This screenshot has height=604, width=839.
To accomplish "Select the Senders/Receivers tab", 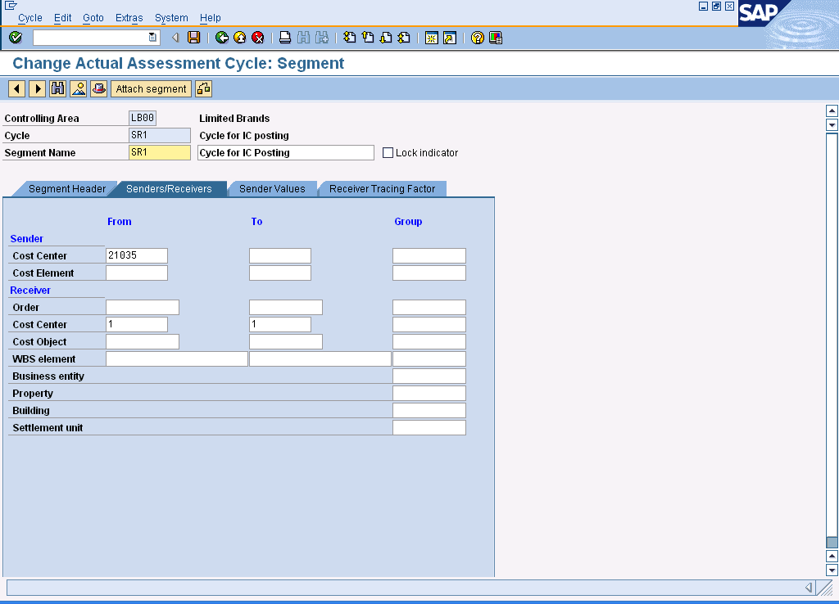I will [x=169, y=189].
